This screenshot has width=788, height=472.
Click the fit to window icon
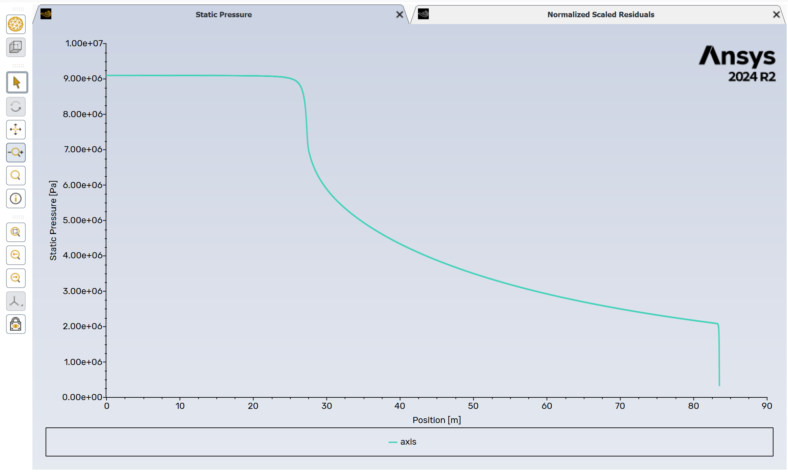pos(16,232)
